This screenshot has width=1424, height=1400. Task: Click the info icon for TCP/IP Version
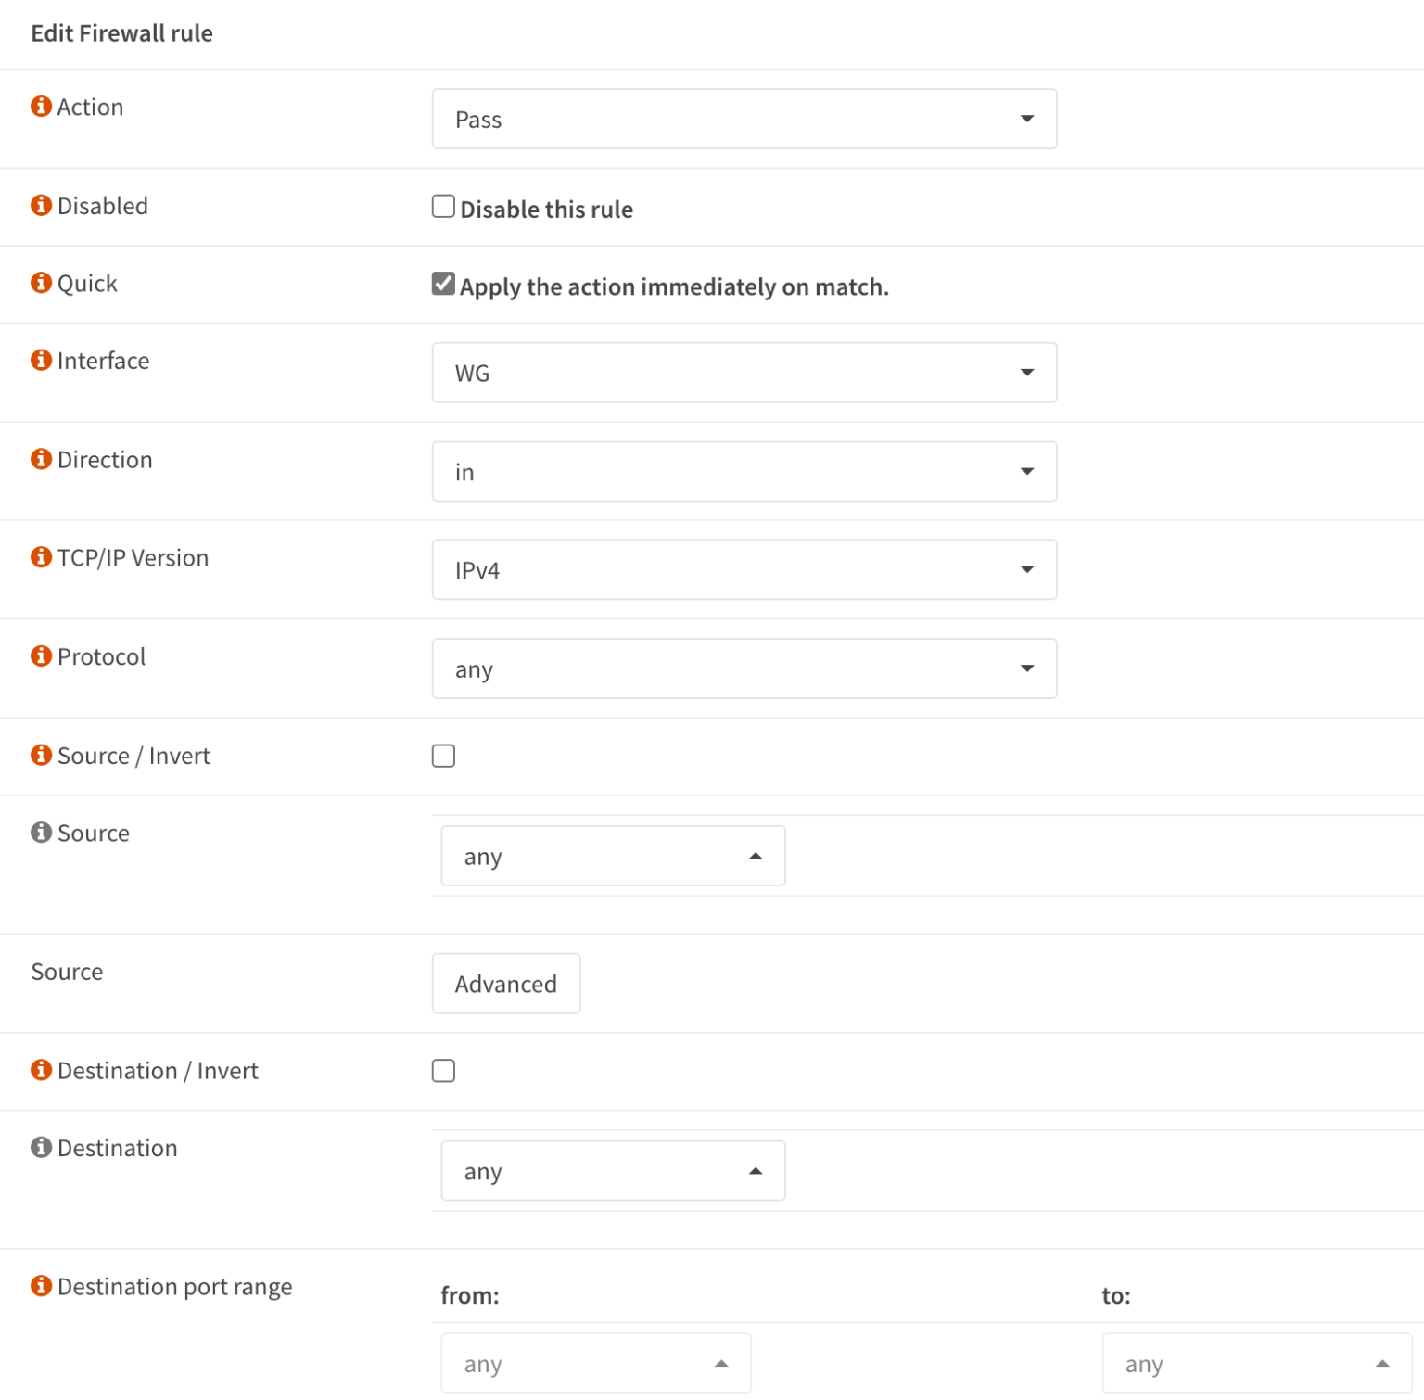click(41, 557)
